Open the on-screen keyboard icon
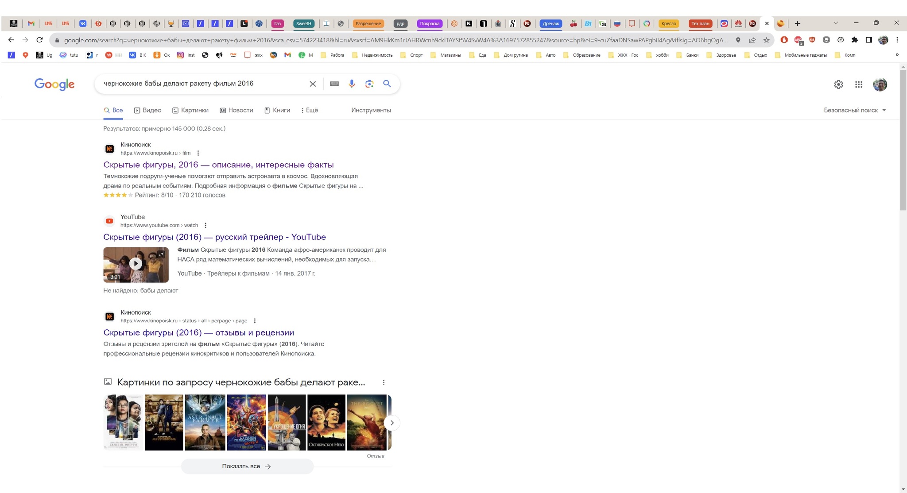 coord(334,84)
